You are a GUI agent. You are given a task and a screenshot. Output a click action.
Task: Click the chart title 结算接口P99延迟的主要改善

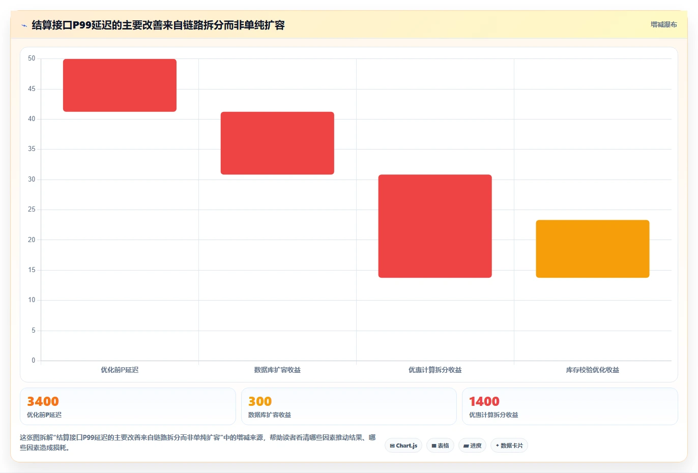tap(158, 25)
